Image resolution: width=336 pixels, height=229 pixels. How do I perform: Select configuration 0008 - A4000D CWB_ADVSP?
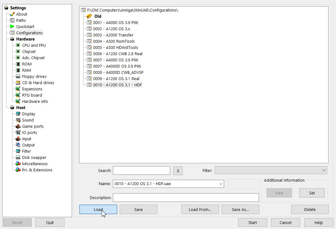(118, 72)
